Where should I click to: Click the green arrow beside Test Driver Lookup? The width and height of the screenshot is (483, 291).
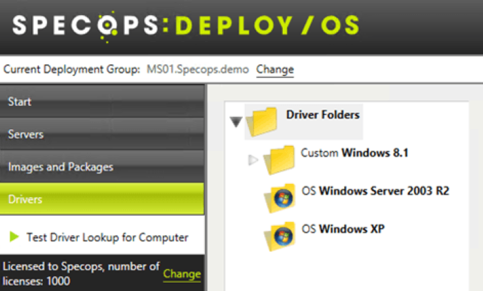pyautogui.click(x=14, y=236)
